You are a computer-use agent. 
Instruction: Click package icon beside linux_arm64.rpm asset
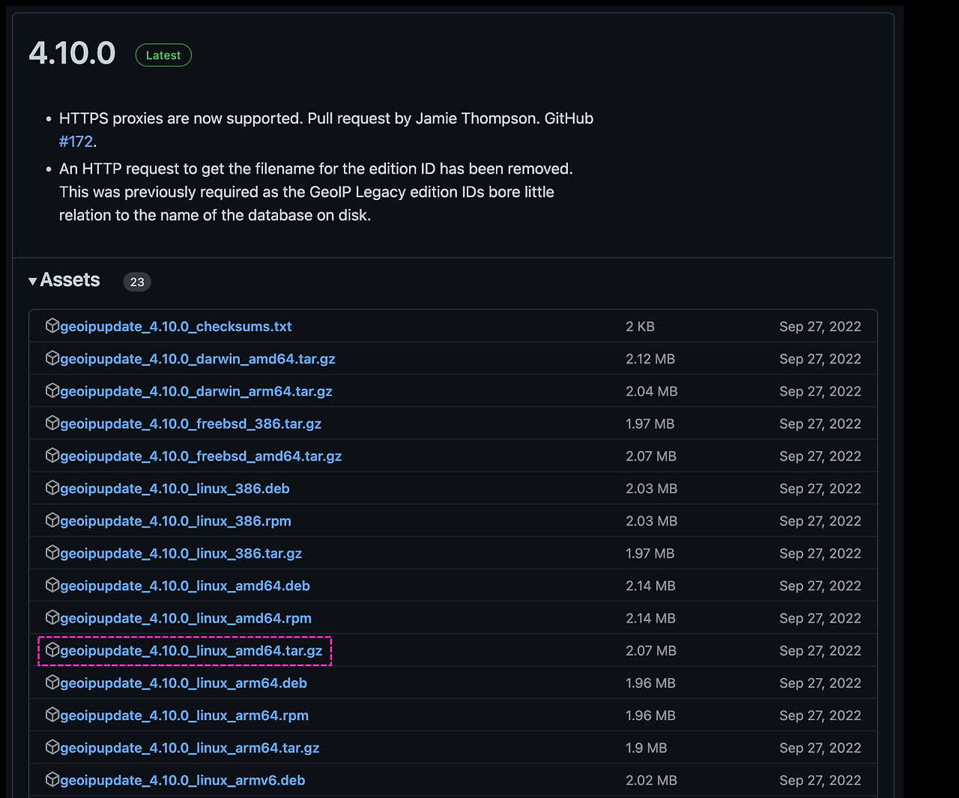(x=52, y=715)
